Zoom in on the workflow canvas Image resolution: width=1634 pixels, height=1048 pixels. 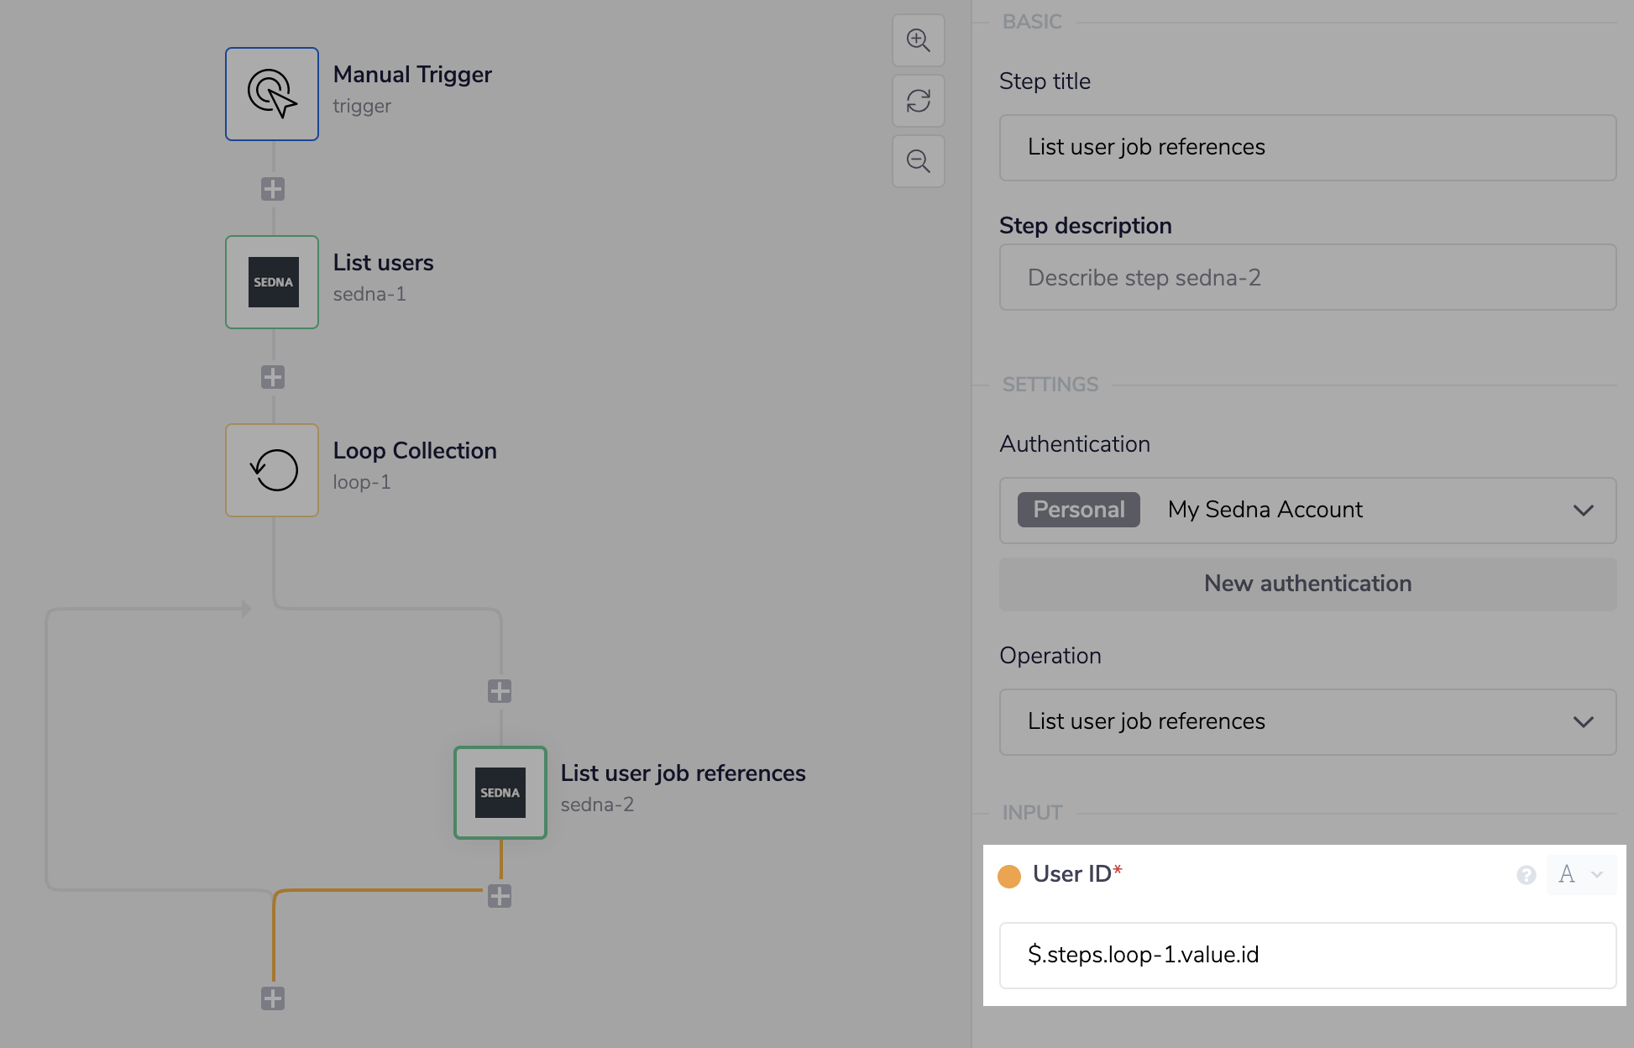tap(918, 39)
